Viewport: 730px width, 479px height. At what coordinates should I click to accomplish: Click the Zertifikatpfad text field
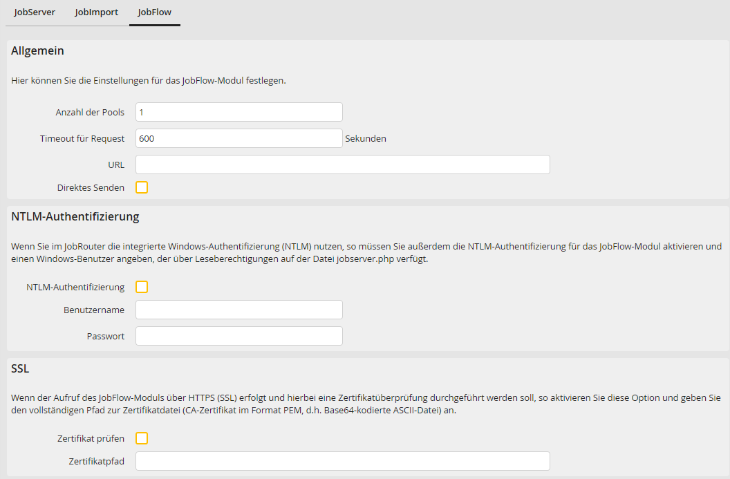[343, 461]
